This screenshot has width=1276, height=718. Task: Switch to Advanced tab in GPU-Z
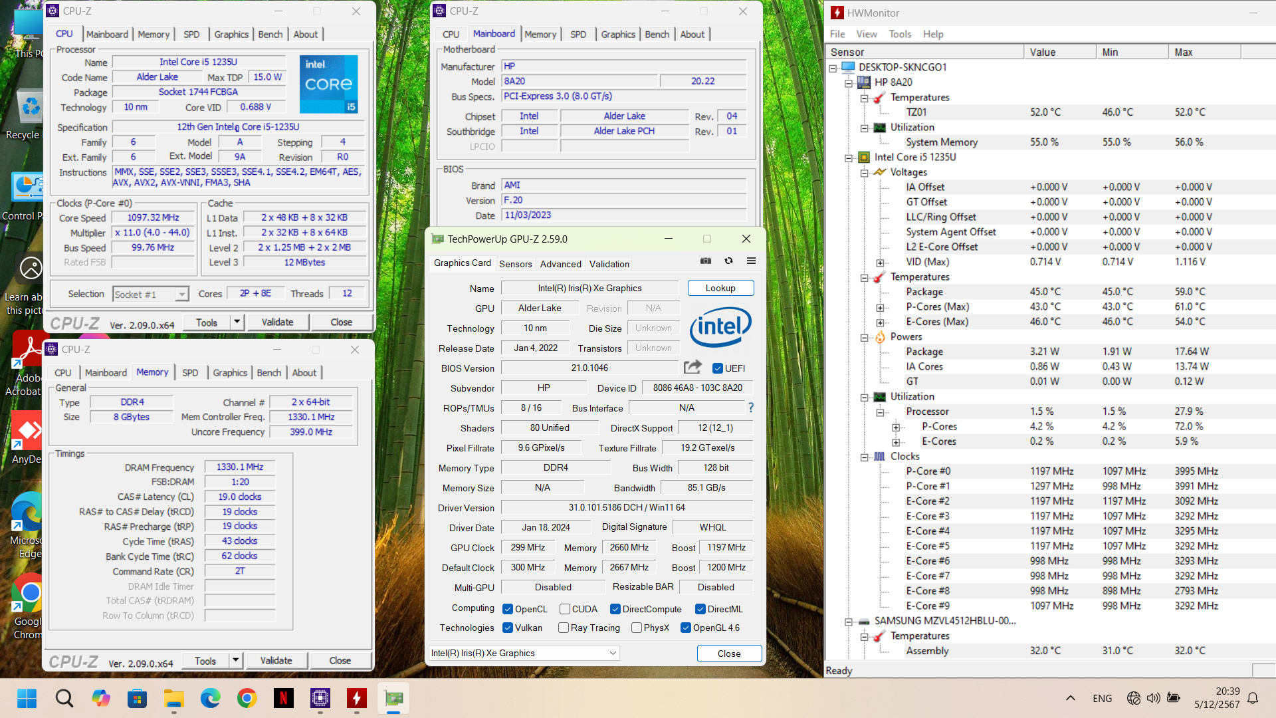click(560, 263)
